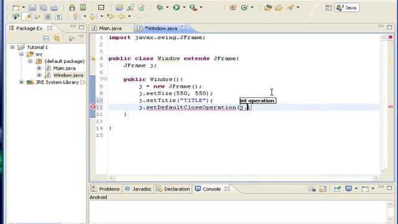The height and width of the screenshot is (224, 398).
Task: Toggle Scroll Lock in the Console
Action: [x=323, y=189]
